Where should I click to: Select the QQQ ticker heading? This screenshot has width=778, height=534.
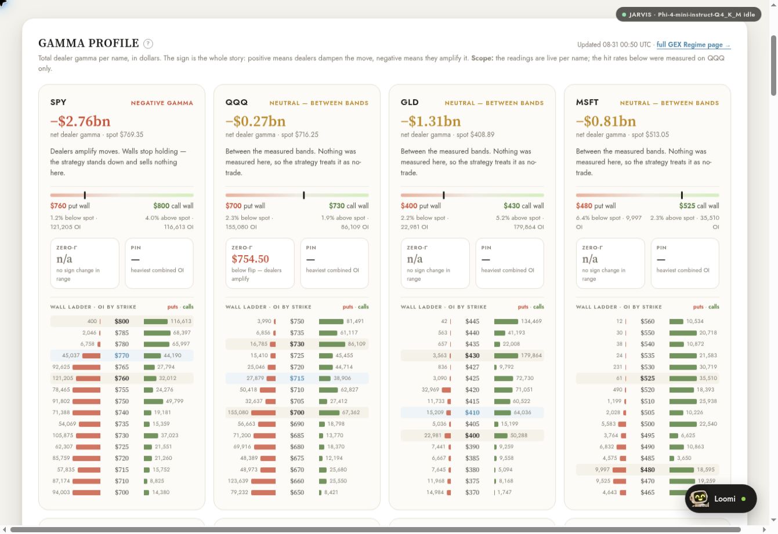click(237, 102)
